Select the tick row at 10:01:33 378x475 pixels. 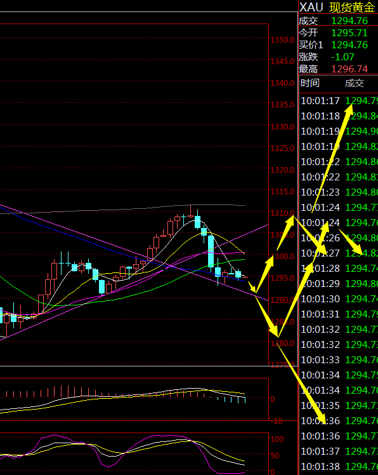(x=339, y=359)
